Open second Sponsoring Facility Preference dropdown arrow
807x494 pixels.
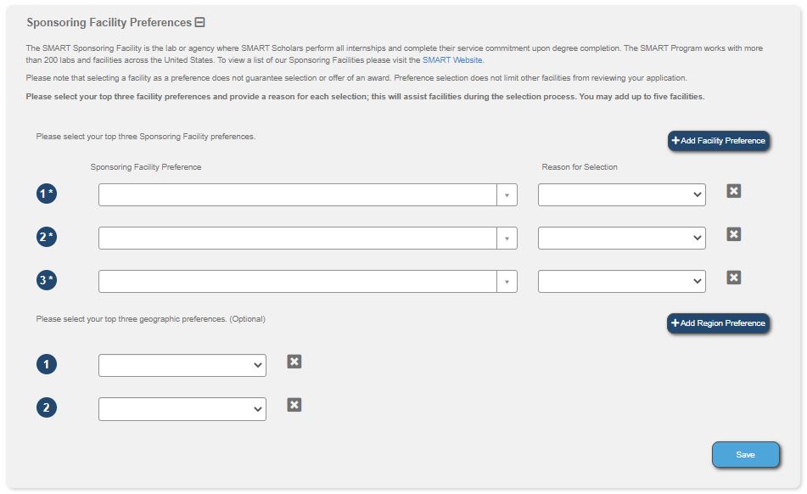[507, 239]
